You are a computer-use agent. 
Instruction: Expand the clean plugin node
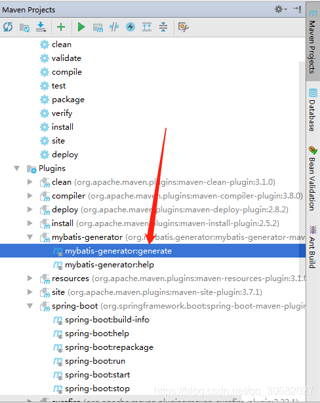(x=30, y=182)
